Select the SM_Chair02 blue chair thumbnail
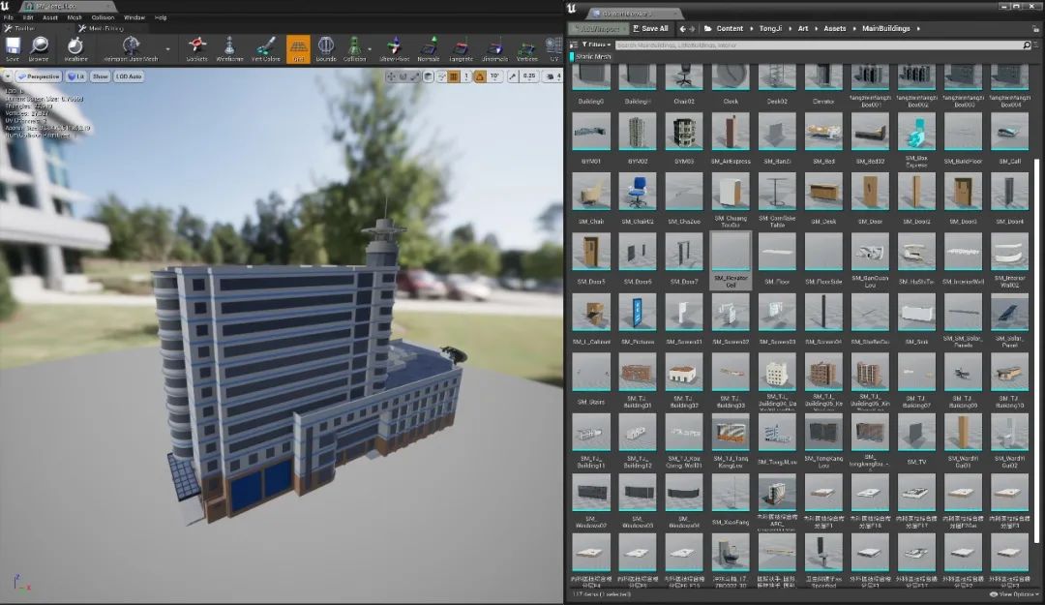Screen dimensions: 1045x605 click(637, 192)
